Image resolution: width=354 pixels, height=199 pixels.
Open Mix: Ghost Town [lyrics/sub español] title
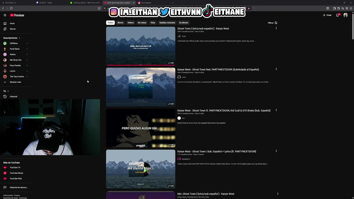pyautogui.click(x=206, y=194)
